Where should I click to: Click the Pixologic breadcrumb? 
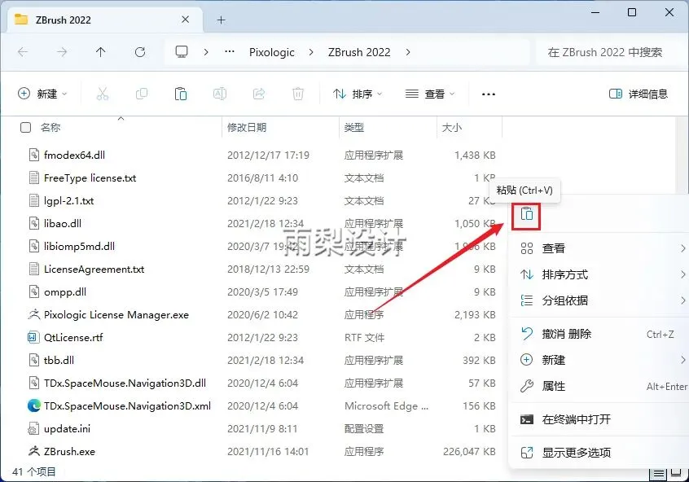271,52
